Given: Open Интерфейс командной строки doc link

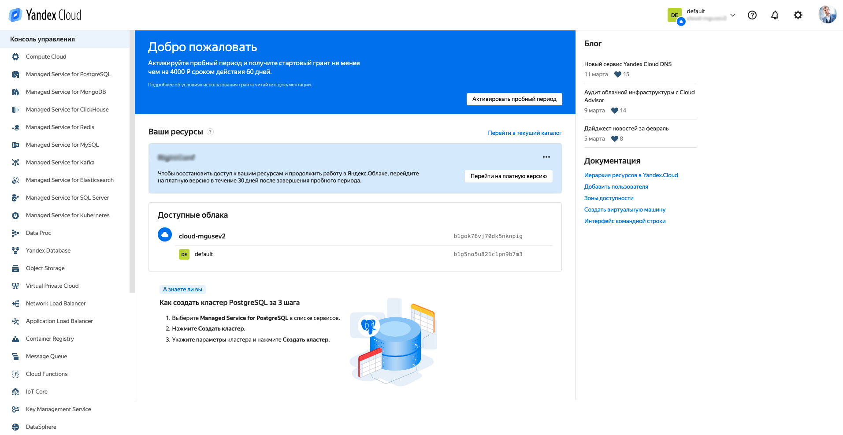Looking at the screenshot, I should tap(625, 221).
